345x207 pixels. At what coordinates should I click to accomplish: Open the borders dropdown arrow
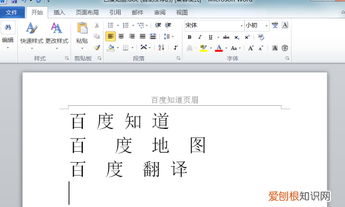click(x=132, y=48)
